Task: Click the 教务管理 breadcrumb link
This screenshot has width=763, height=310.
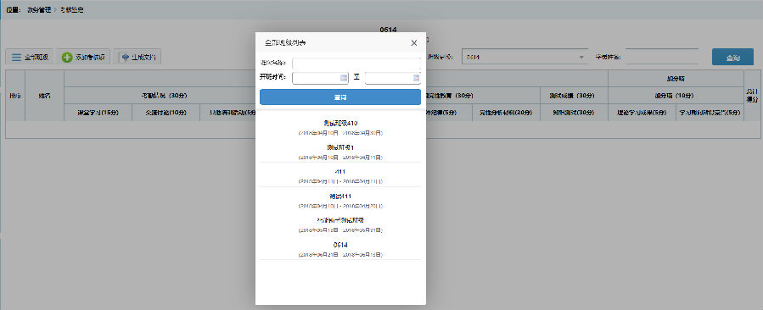Action: tap(39, 9)
